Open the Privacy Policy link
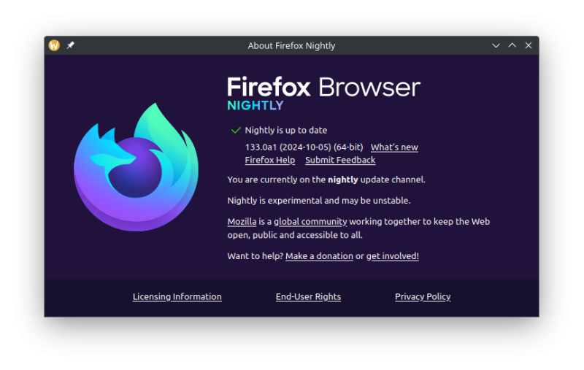584x370 pixels. [x=423, y=297]
